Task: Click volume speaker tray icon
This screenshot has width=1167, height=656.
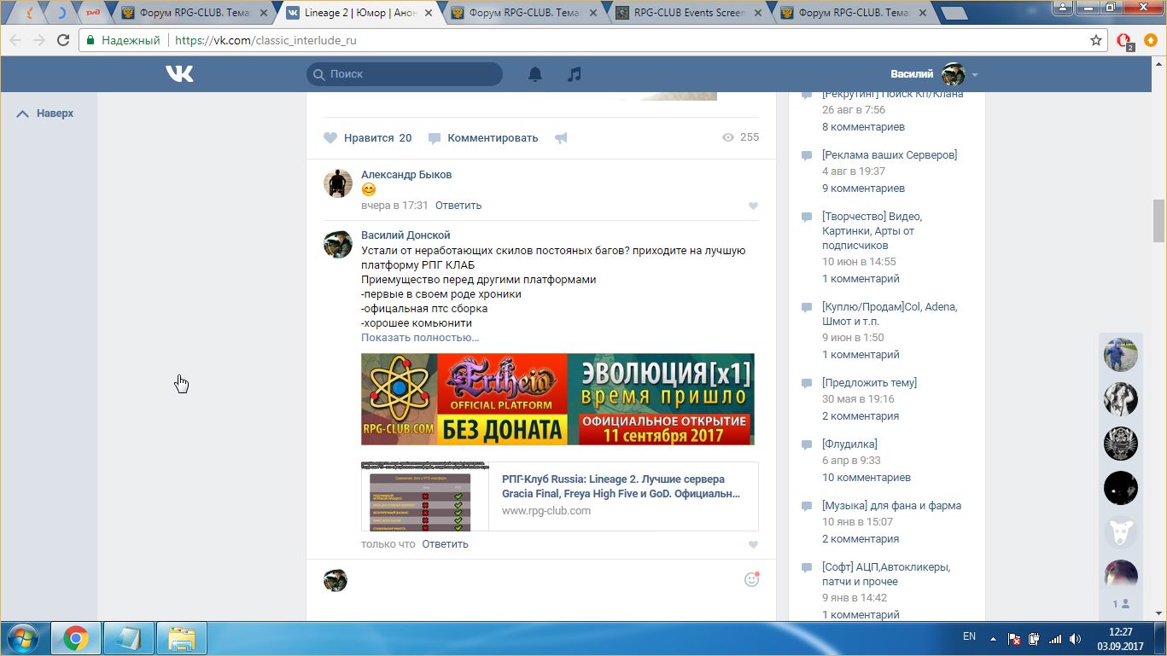Action: 1076,638
